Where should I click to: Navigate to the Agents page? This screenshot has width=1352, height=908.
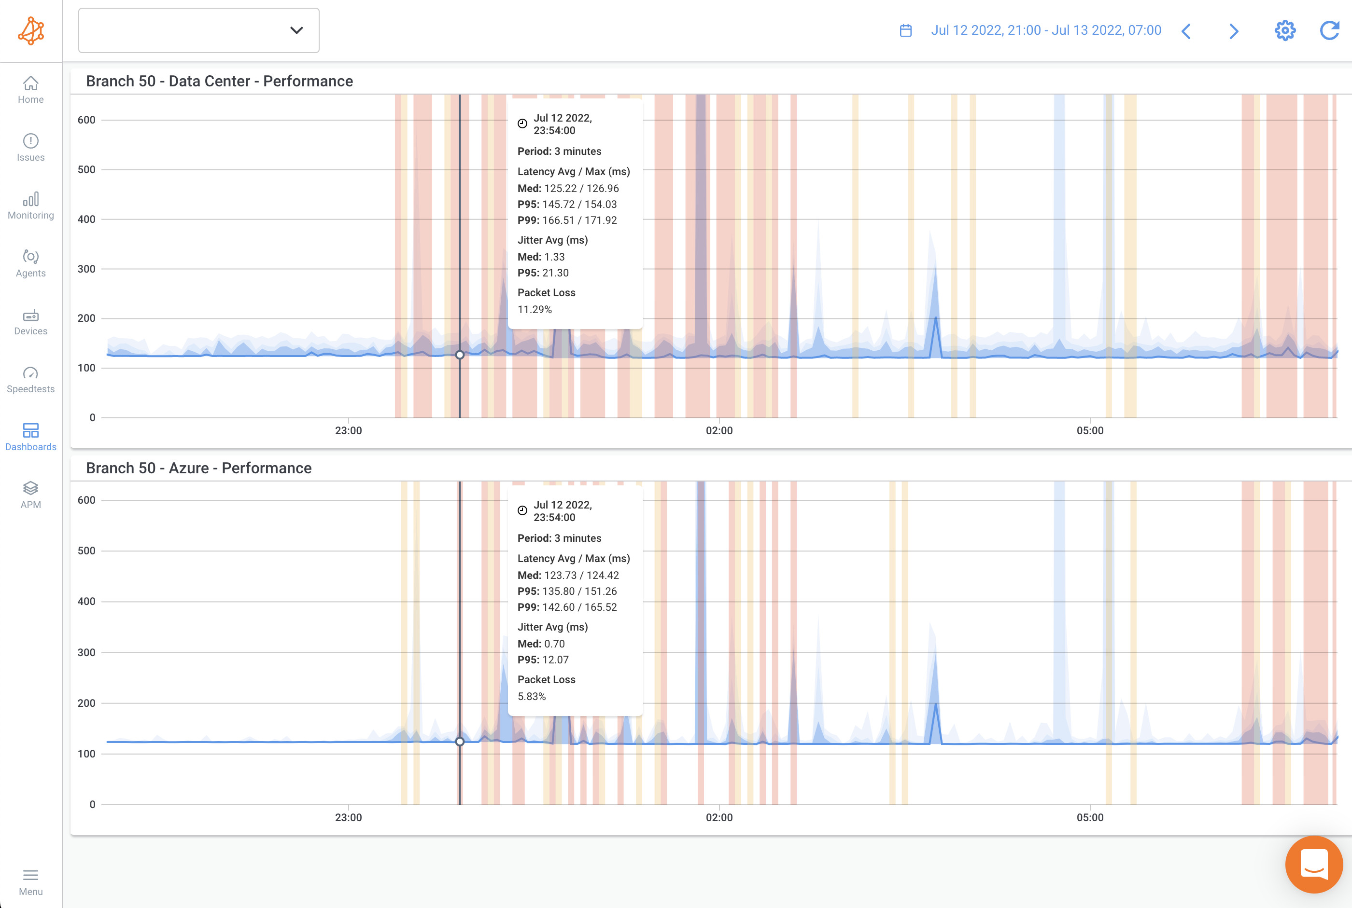tap(30, 263)
